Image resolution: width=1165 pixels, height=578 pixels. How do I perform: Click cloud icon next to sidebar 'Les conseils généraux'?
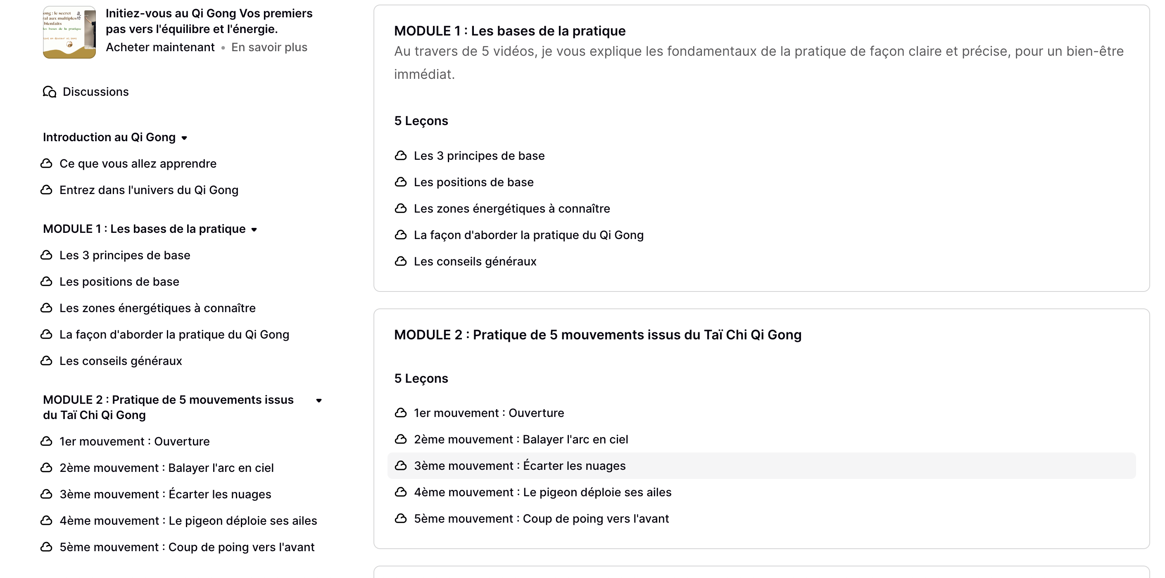click(x=47, y=360)
